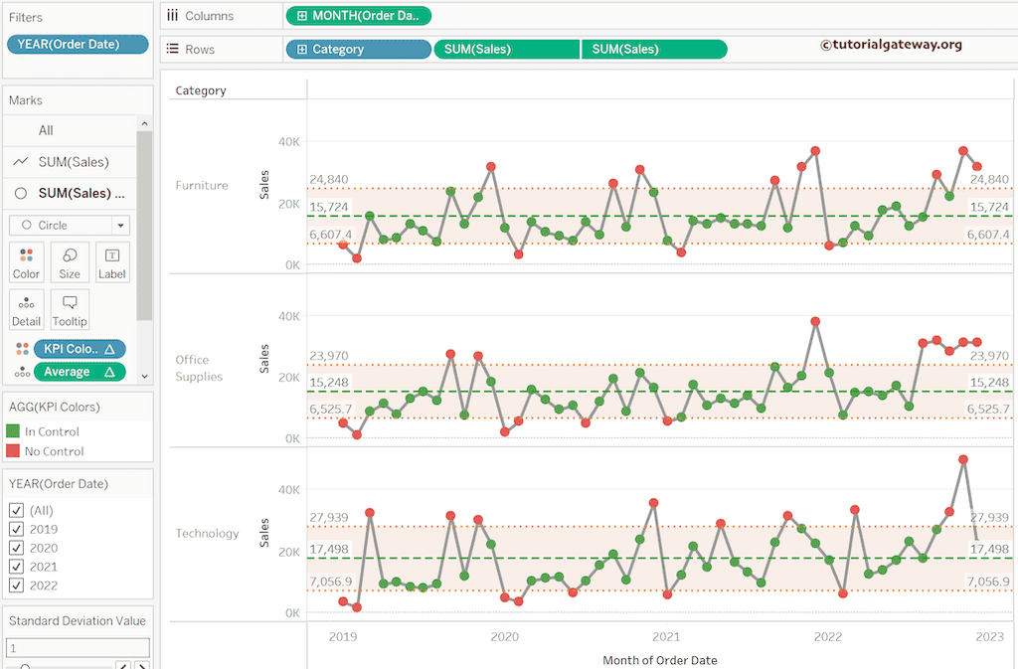
Task: Open the Label marks card option
Action: [111, 261]
